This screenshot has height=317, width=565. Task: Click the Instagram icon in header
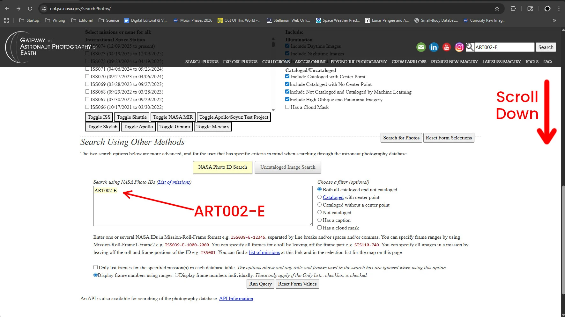tap(459, 47)
